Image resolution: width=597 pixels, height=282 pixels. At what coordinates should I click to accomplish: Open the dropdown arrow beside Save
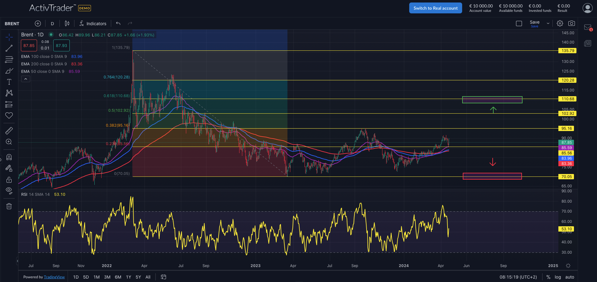click(548, 24)
